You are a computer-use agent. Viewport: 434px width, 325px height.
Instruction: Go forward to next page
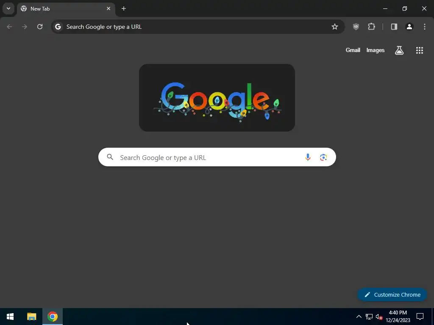(25, 27)
